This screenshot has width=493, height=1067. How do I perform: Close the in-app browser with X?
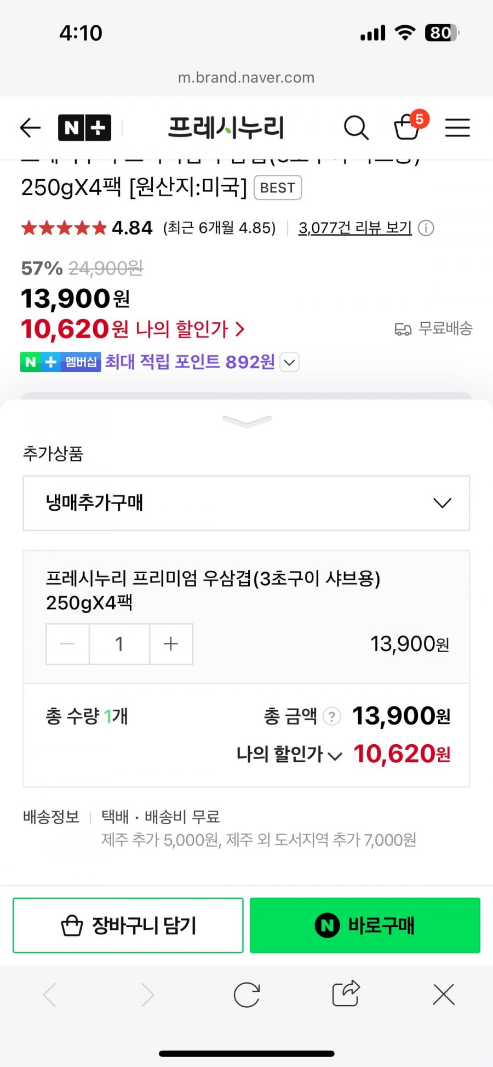click(444, 994)
